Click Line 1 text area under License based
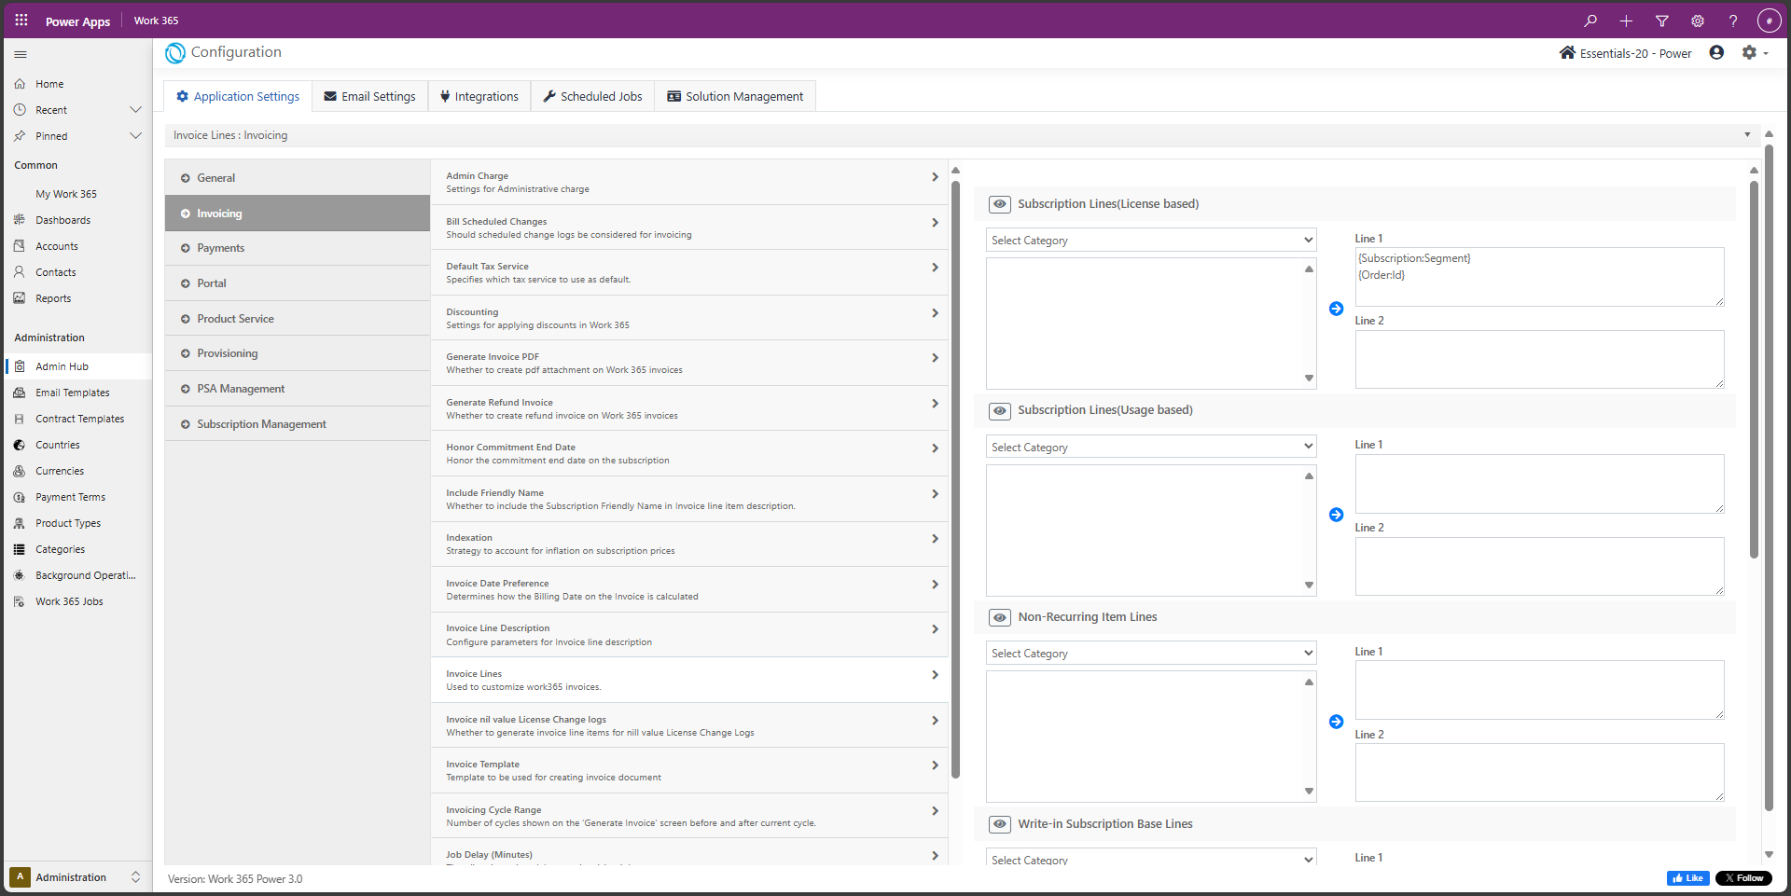The image size is (1791, 896). 1539,277
